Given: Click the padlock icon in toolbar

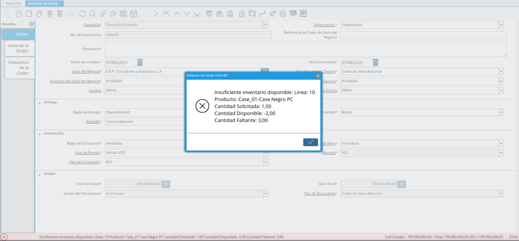Looking at the screenshot, I should 241,14.
